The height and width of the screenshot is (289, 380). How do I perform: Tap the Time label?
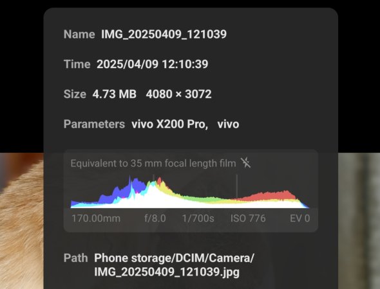tap(77, 64)
